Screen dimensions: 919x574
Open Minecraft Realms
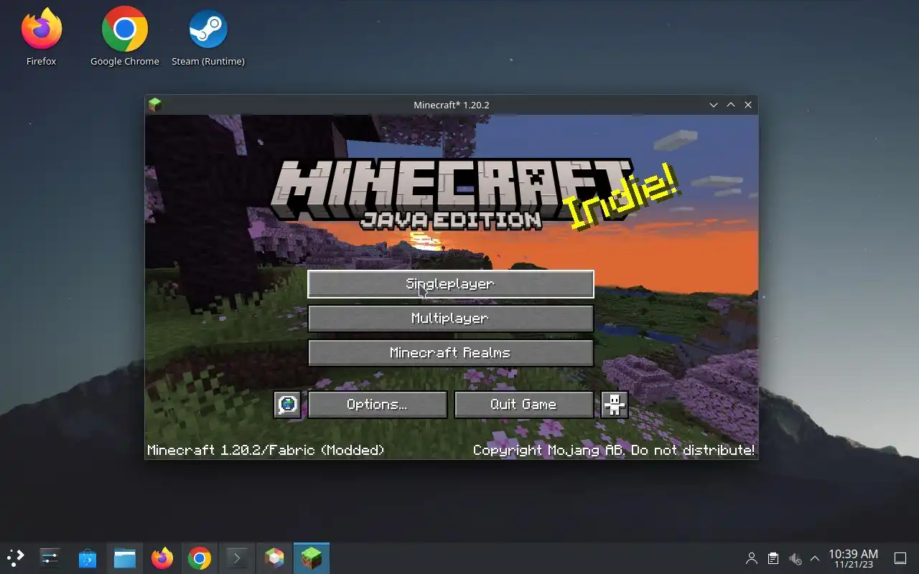point(451,353)
